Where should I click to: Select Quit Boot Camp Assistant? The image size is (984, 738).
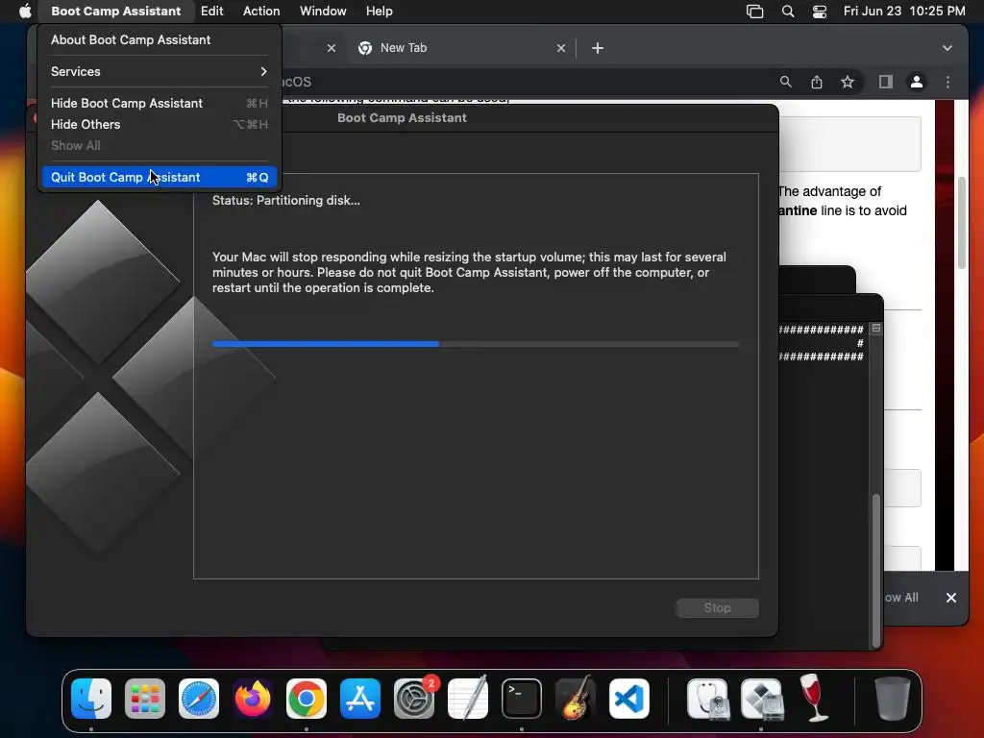click(159, 177)
